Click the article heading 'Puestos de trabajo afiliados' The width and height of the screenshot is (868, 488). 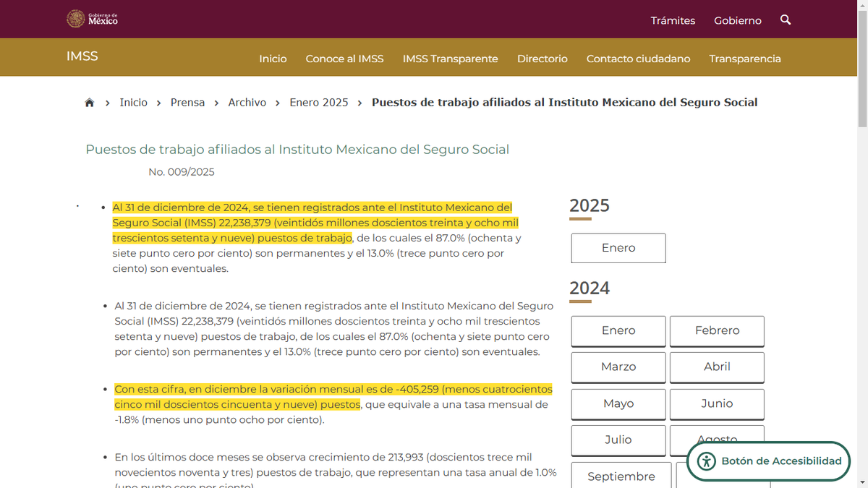297,150
